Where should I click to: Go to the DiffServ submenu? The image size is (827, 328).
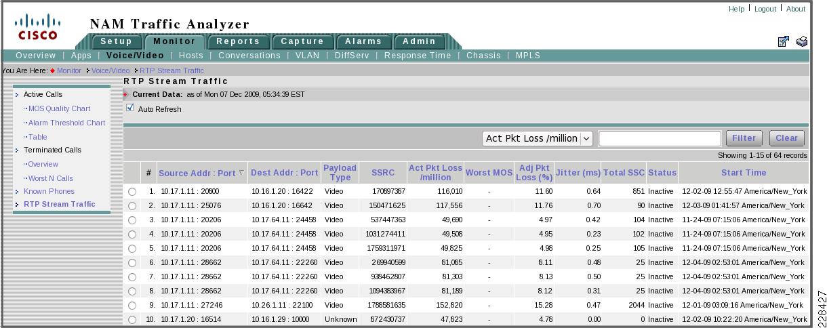pos(352,56)
